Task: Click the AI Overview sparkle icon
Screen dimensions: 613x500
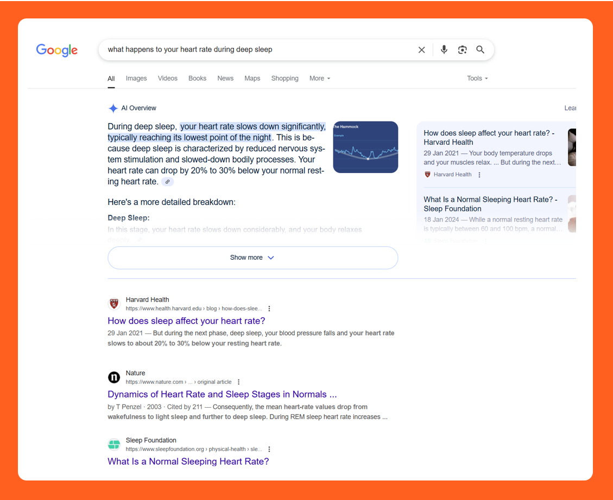Action: tap(113, 108)
